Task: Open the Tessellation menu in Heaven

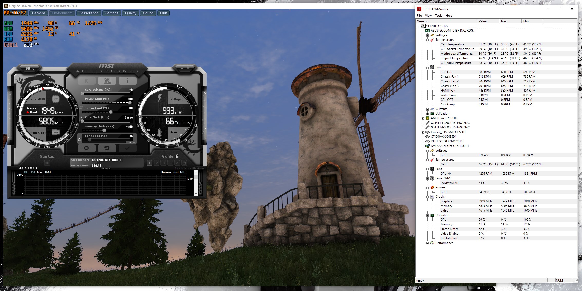Action: click(89, 13)
